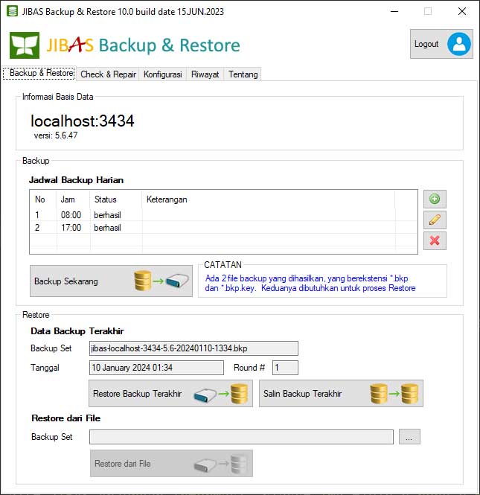Click the 'versi: 5.6.47' text

point(56,135)
